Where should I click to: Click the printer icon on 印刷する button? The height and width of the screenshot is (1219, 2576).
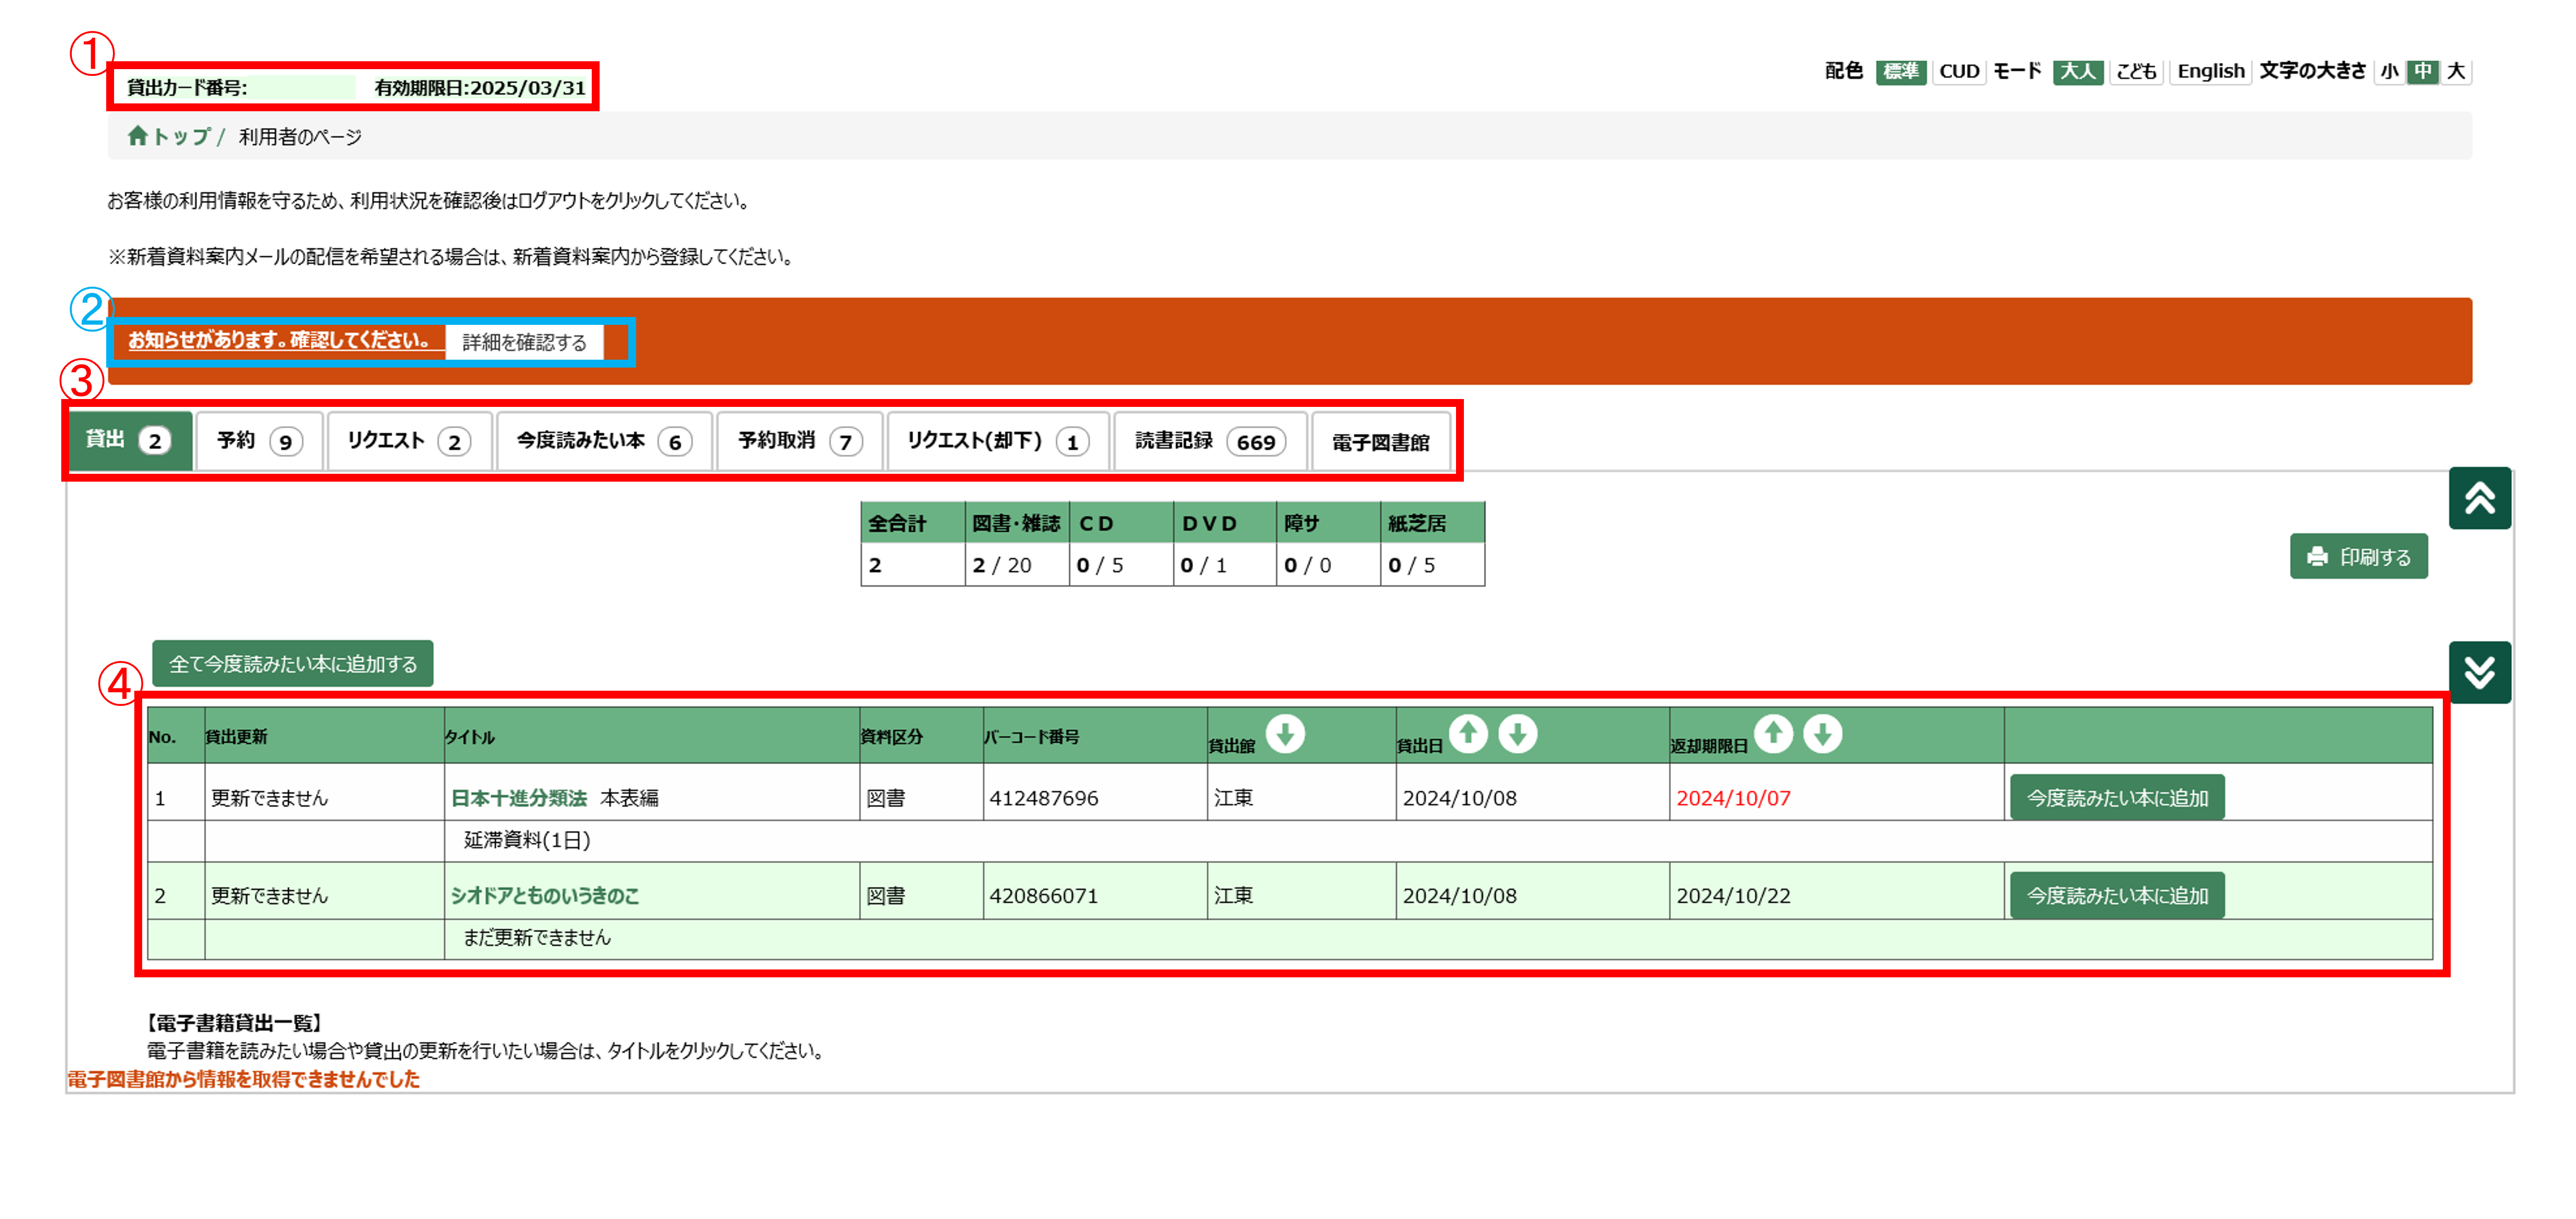tap(2317, 556)
